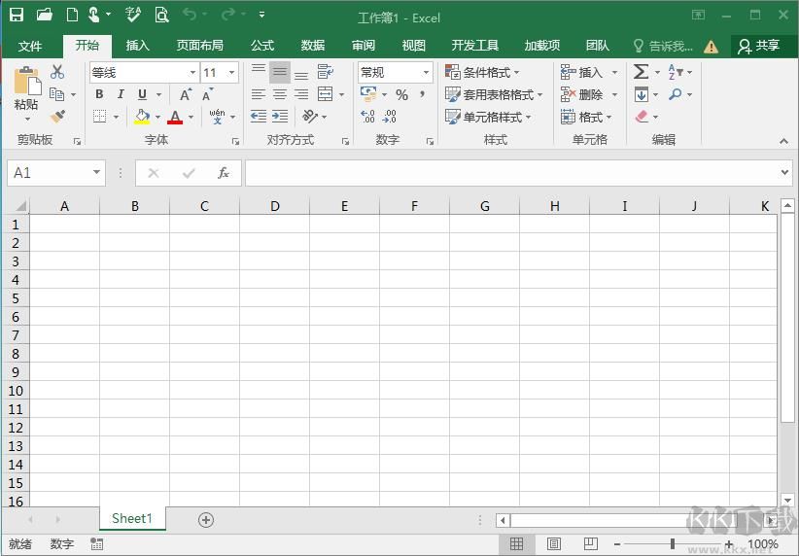Expand the Name Box A1 dropdown

coord(96,172)
